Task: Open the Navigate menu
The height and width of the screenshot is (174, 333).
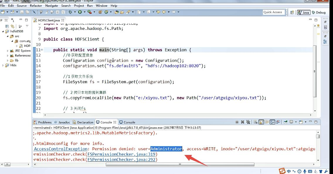Action: (52, 6)
